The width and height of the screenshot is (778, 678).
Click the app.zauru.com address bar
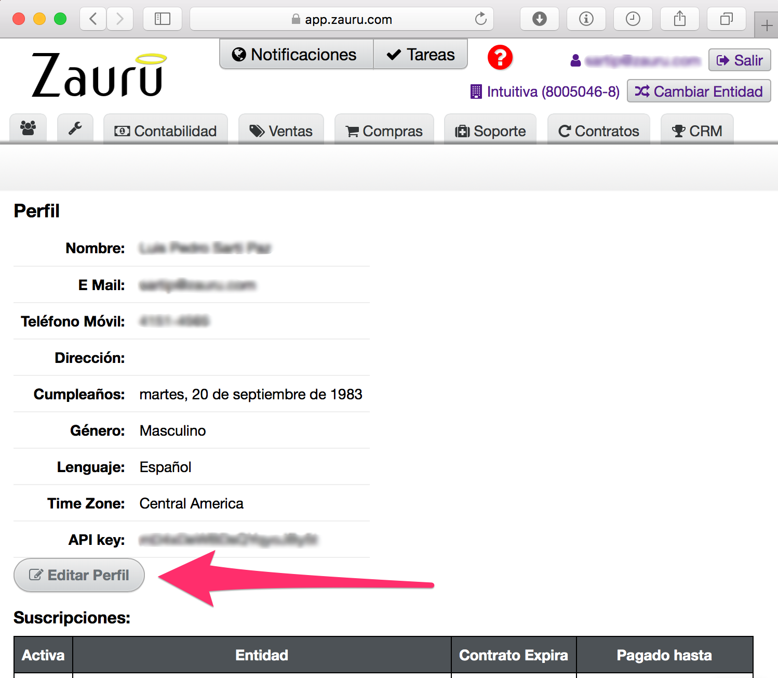pos(342,19)
